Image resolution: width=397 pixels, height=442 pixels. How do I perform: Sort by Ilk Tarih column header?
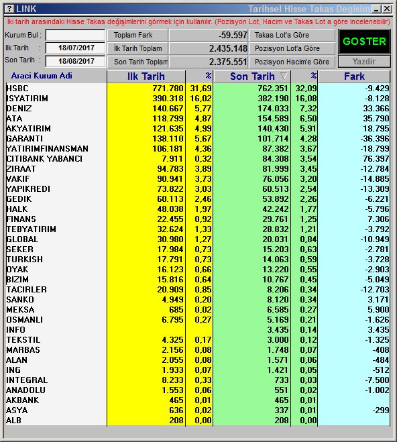146,76
